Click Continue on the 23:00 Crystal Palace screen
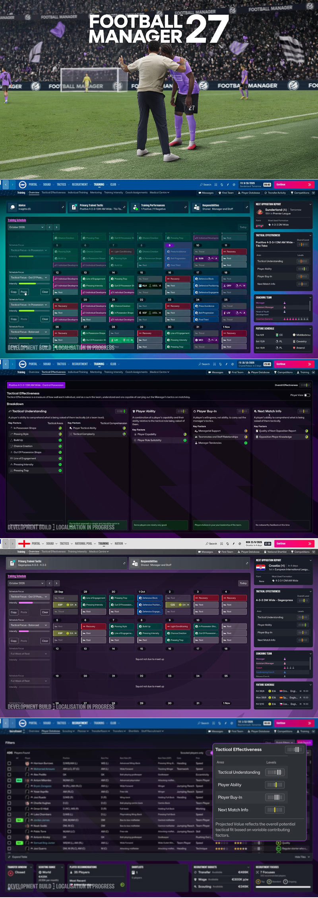Screen dimensions: 318x898 coord(294,364)
